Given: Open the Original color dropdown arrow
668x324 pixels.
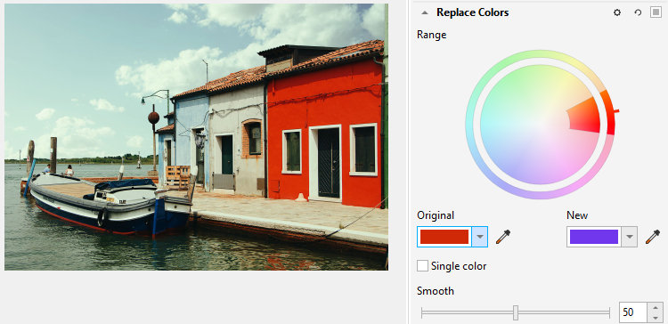Looking at the screenshot, I should (480, 237).
